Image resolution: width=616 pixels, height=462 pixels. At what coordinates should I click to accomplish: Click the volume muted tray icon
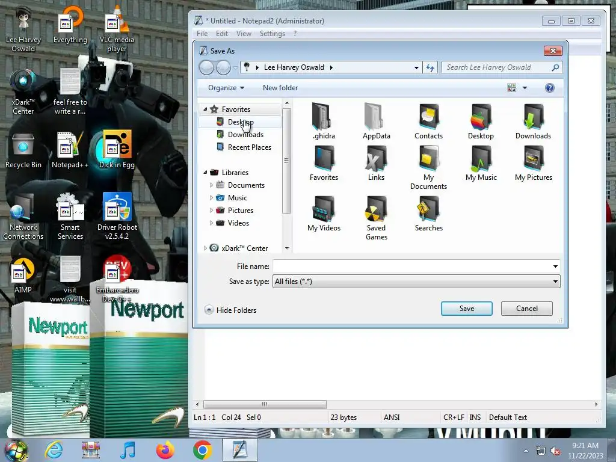pos(555,451)
